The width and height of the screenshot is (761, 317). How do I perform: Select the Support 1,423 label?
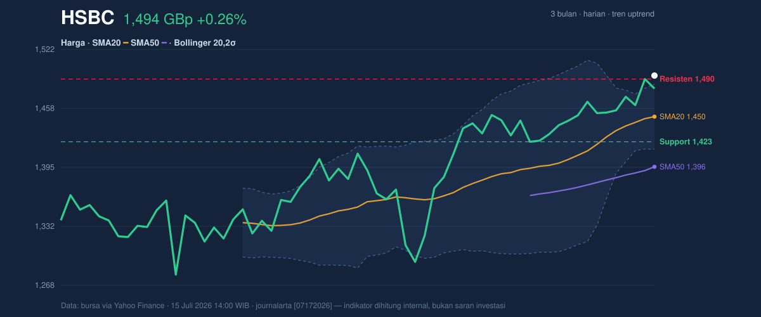coord(686,141)
